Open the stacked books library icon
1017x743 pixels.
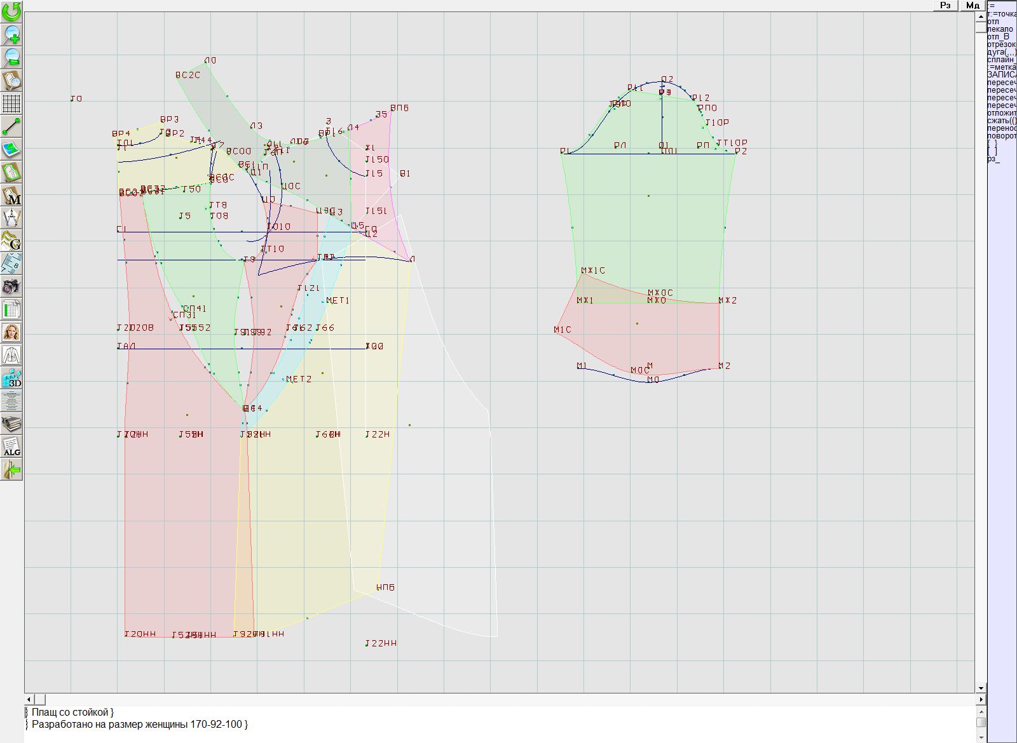11,424
